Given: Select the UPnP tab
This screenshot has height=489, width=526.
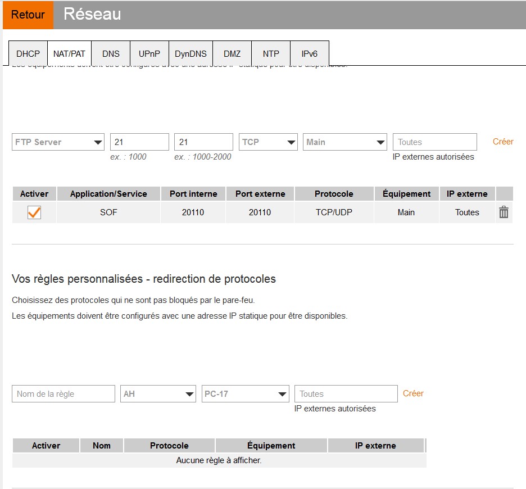Looking at the screenshot, I should 149,54.
